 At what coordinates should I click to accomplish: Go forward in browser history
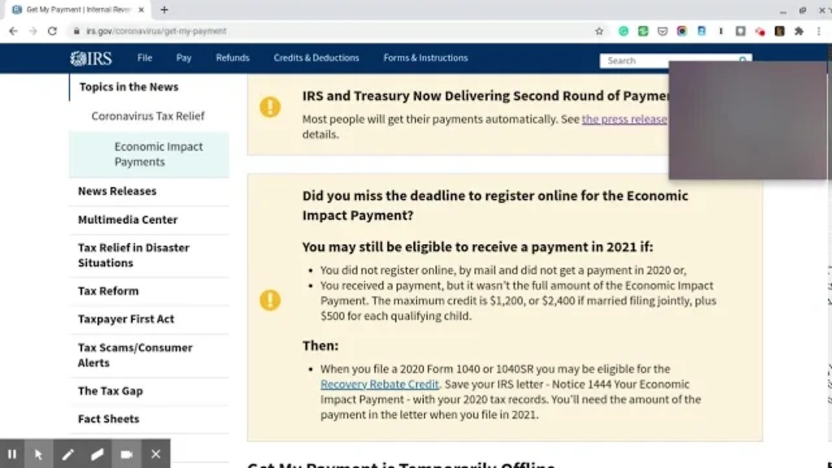[x=32, y=31]
